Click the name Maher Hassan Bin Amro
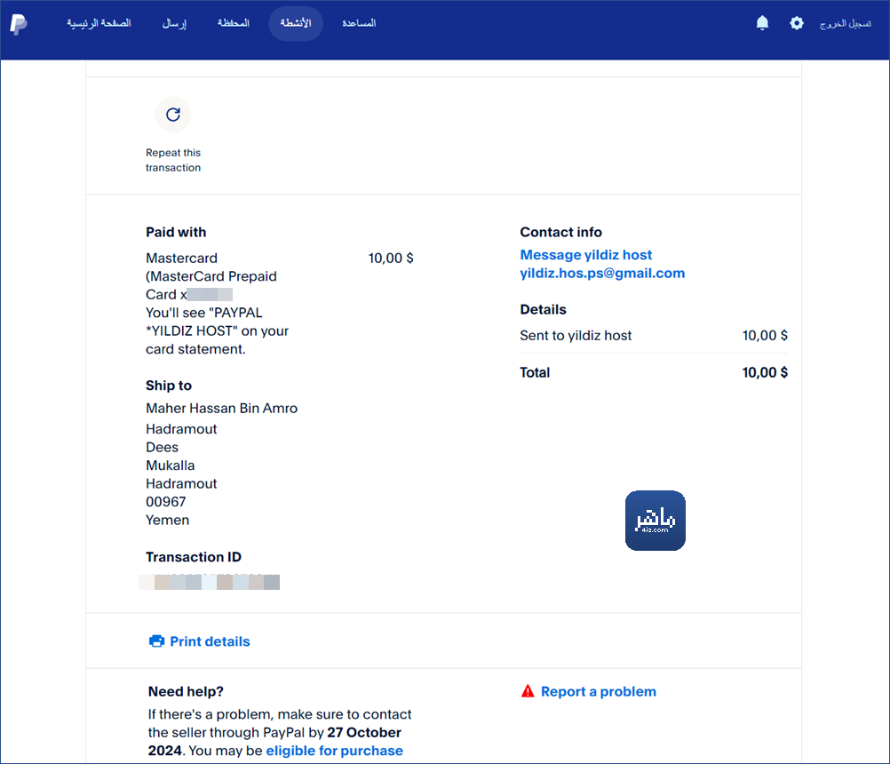Viewport: 890px width, 764px height. pos(221,408)
